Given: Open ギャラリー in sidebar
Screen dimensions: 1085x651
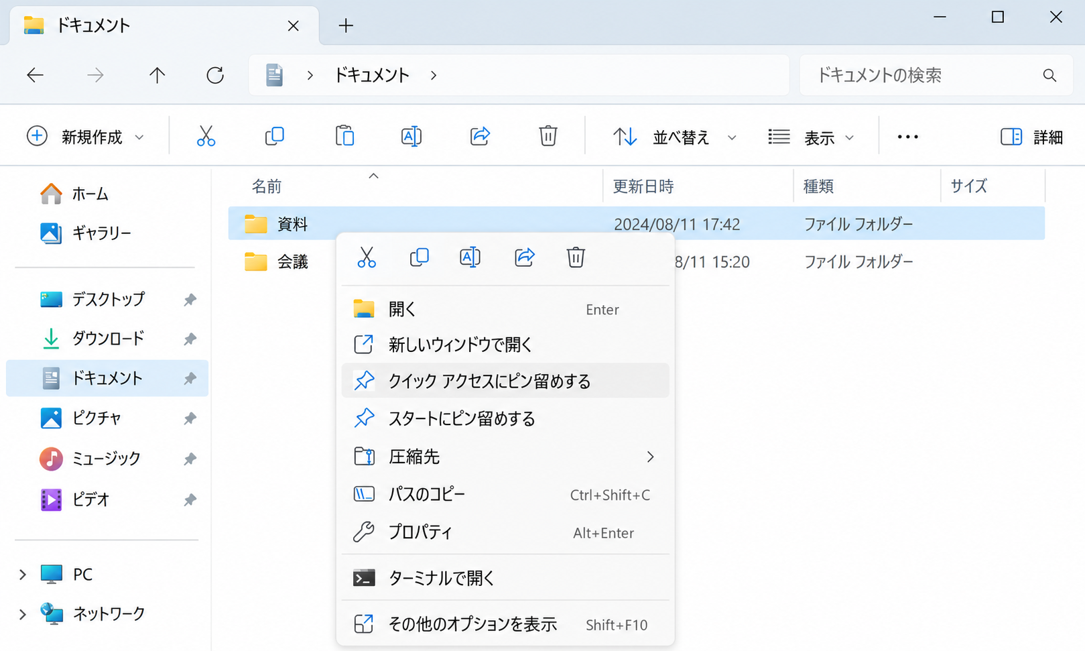Looking at the screenshot, I should coord(107,233).
